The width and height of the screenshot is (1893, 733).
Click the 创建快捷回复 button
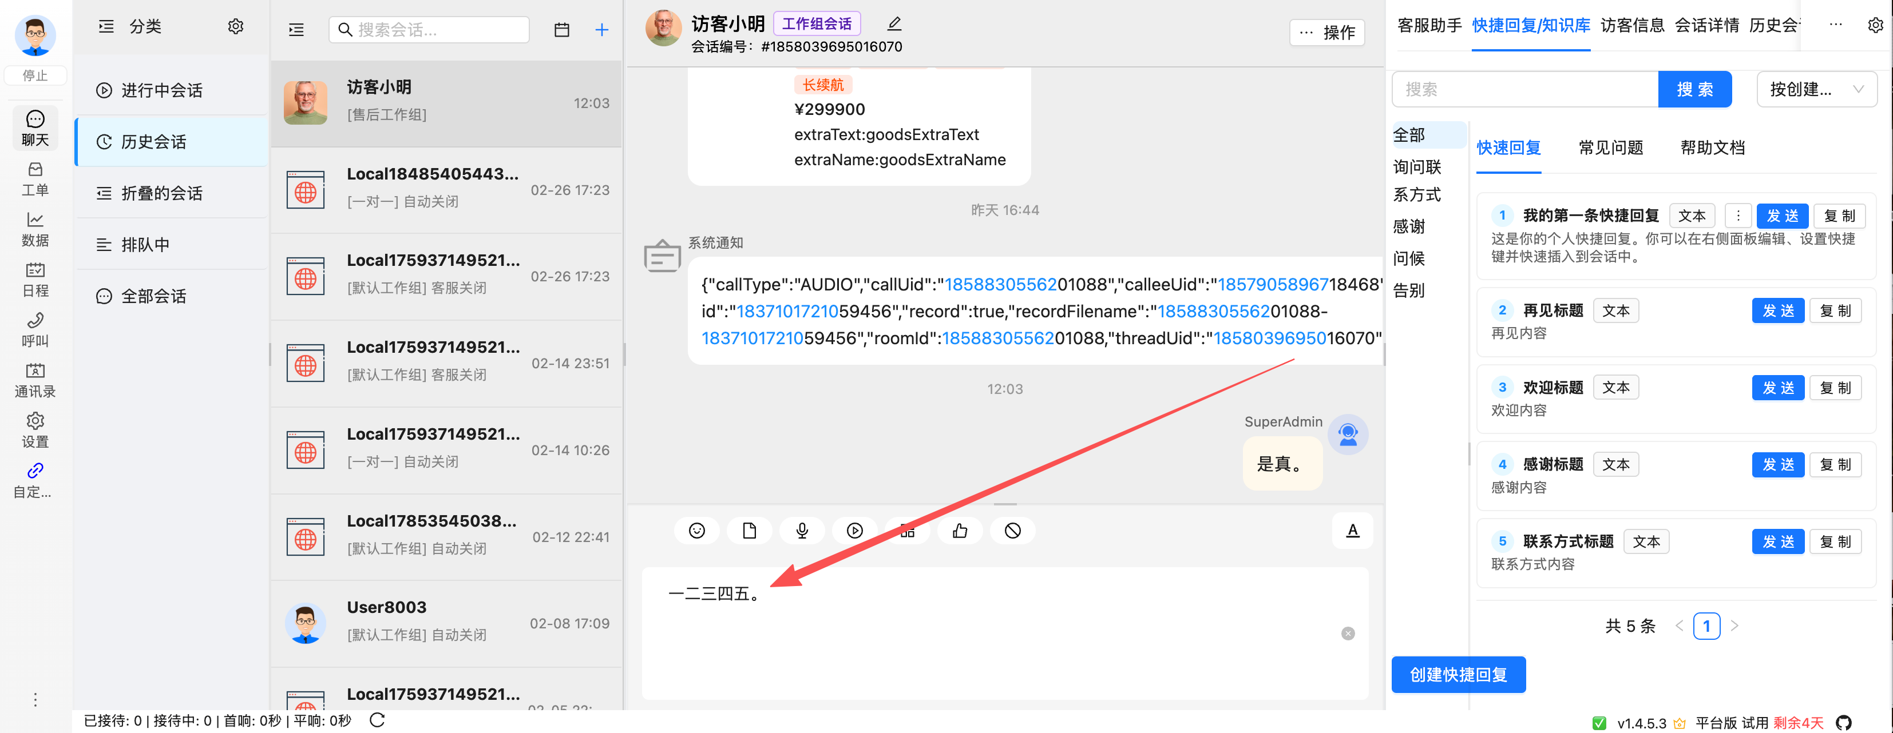click(1458, 674)
